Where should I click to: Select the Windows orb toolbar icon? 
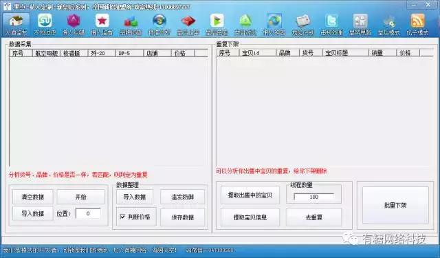[x=159, y=25]
